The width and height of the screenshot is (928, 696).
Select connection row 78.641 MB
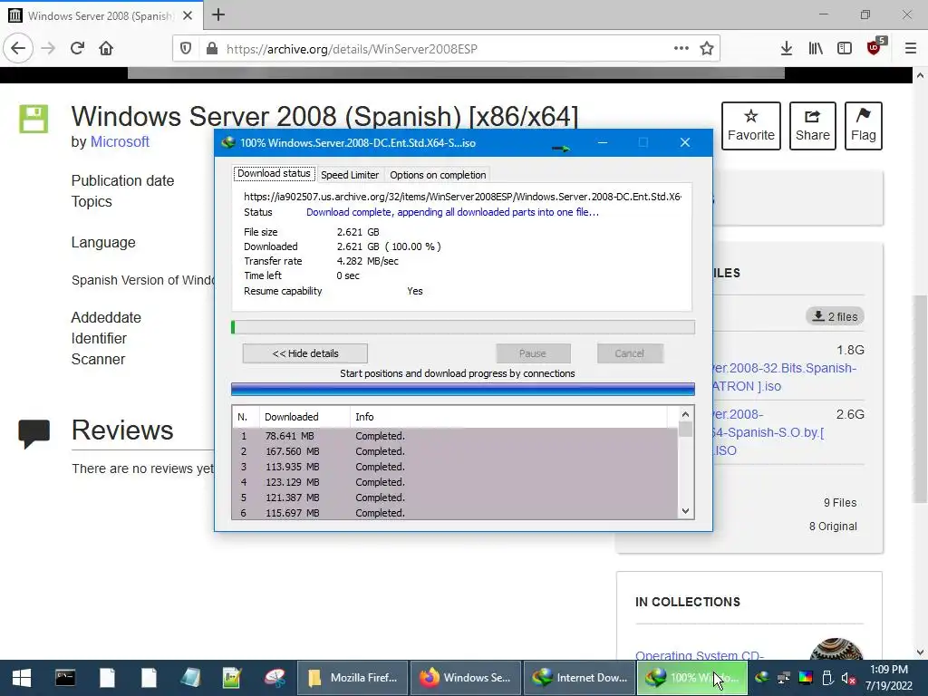pos(455,436)
